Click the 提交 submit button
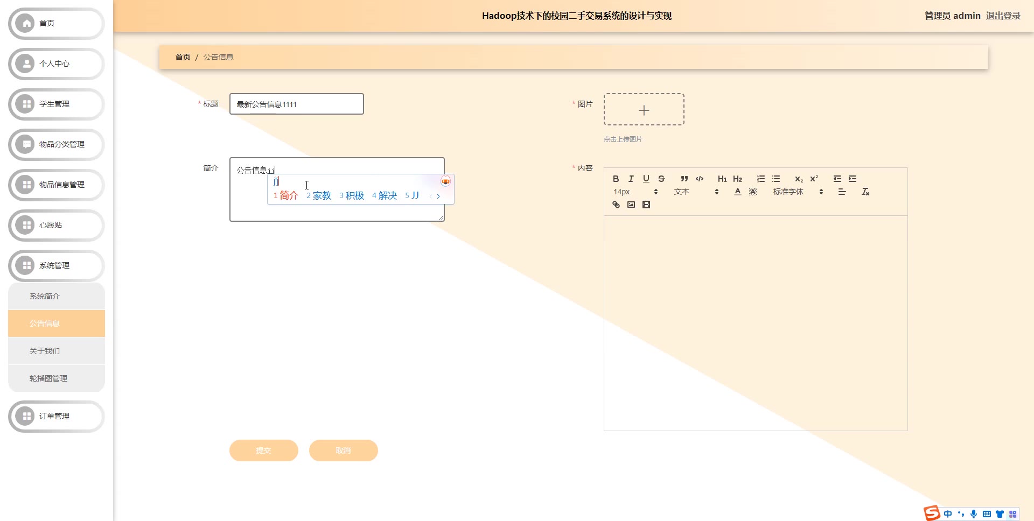Viewport: 1034px width, 521px height. 264,450
